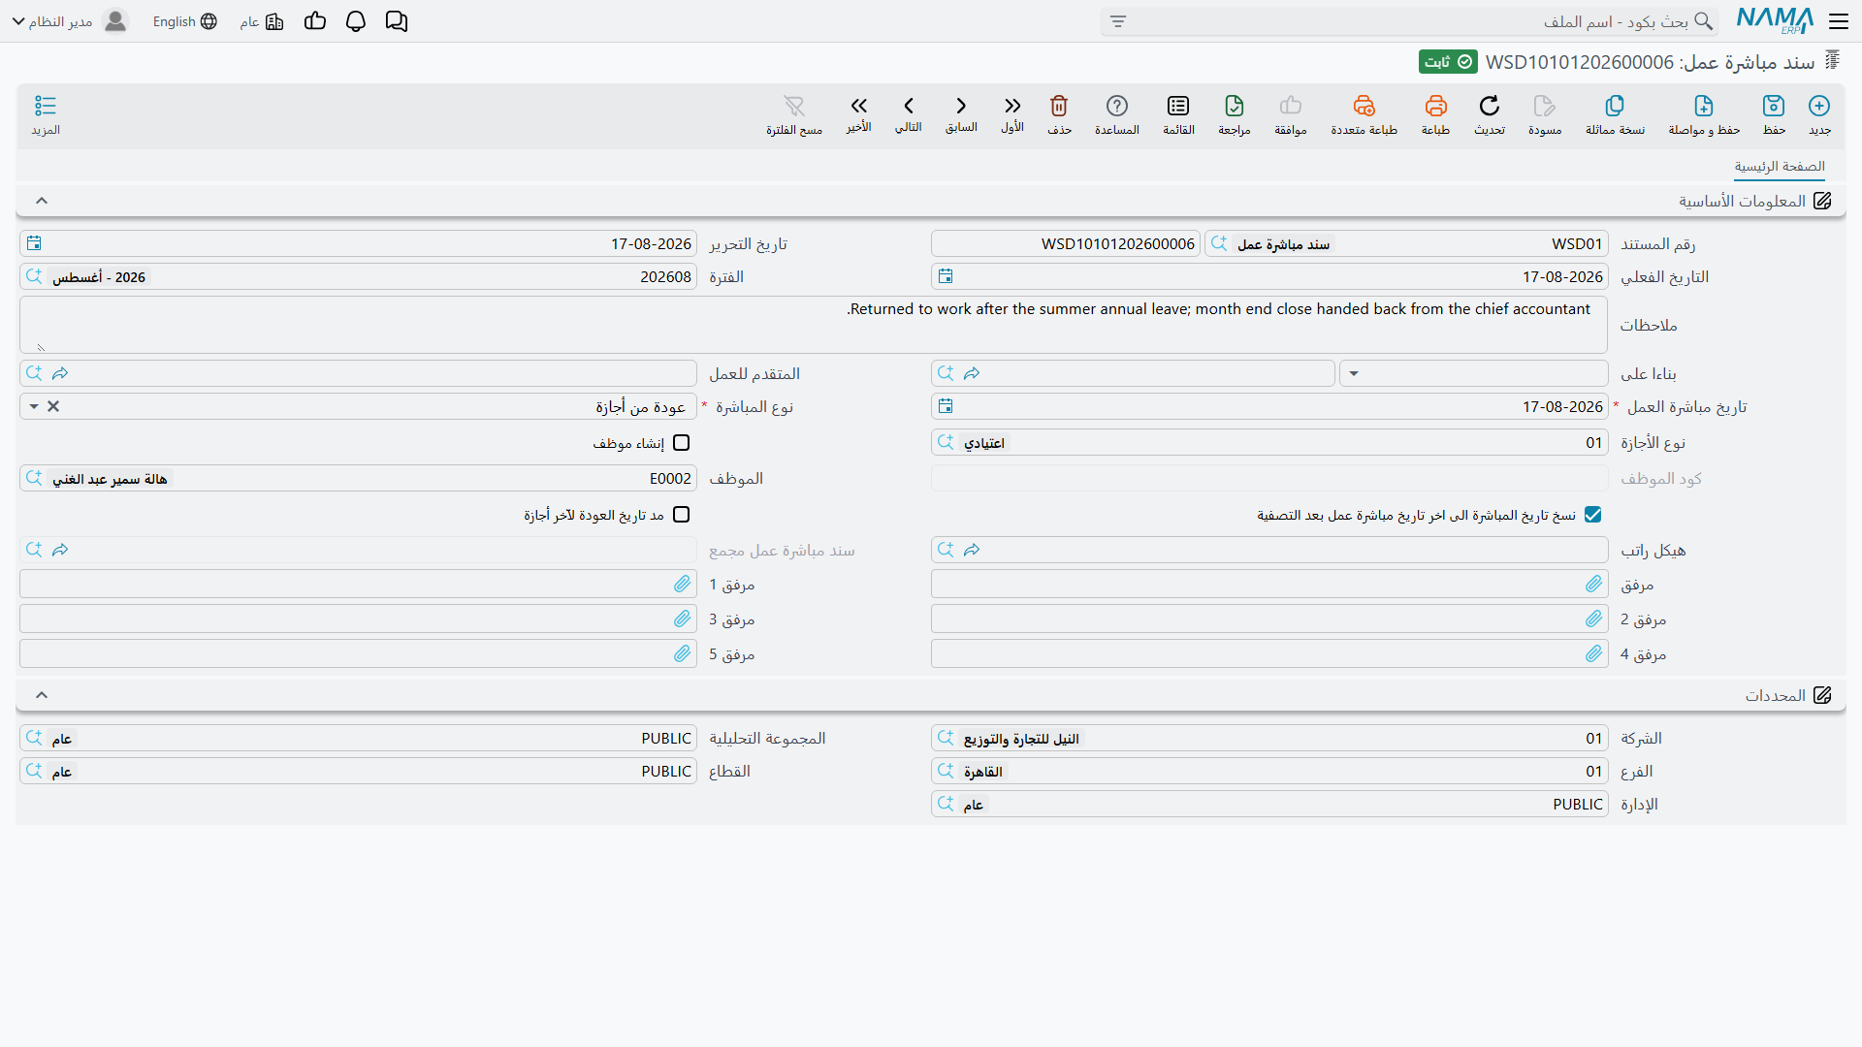Viewport: 1862px width, 1047px height.
Task: Go to الأخير (last) record
Action: coord(859,106)
